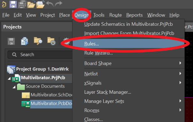Click the Open folder icon in top toolbar
Screen dimensions: 193x122
(31, 4)
